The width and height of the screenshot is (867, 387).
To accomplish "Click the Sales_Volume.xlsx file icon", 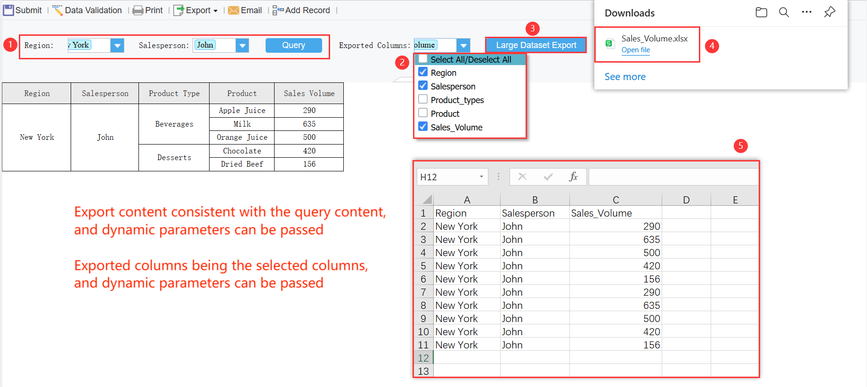I will [x=610, y=44].
